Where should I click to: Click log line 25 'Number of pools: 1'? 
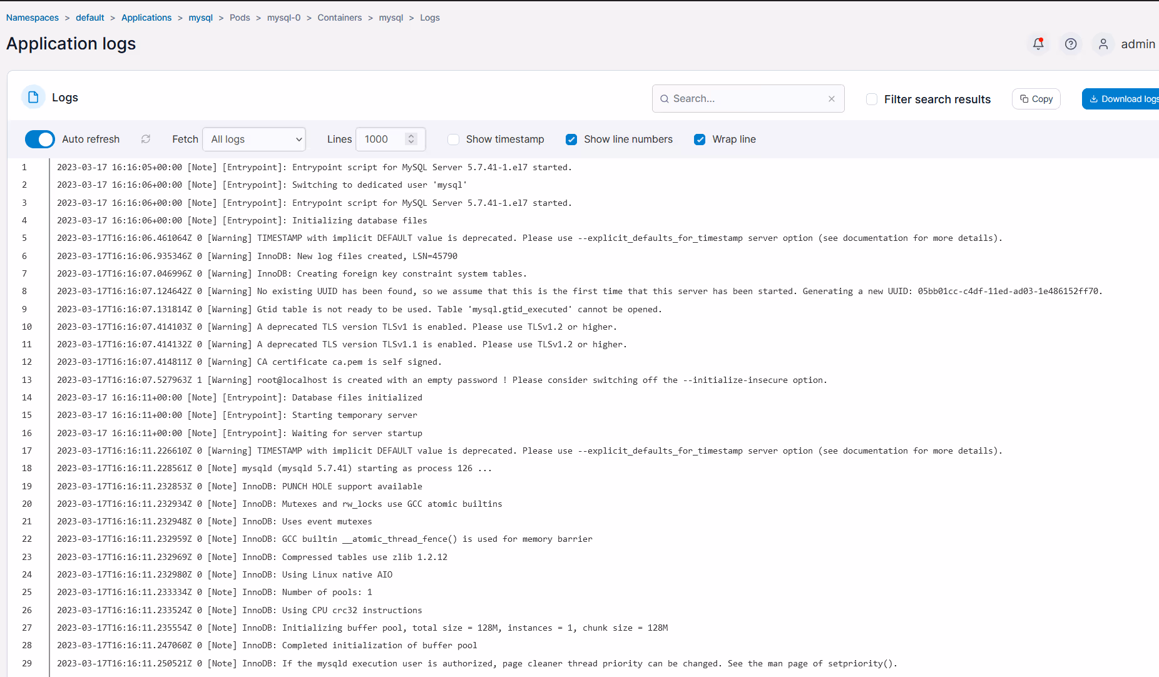215,592
